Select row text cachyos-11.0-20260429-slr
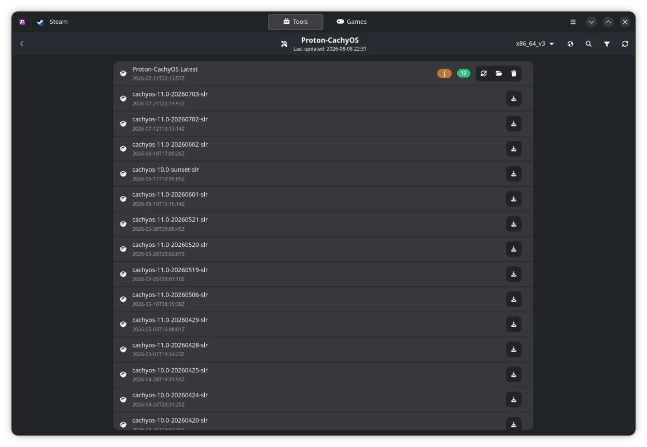The height and width of the screenshot is (447, 647). pos(170,320)
